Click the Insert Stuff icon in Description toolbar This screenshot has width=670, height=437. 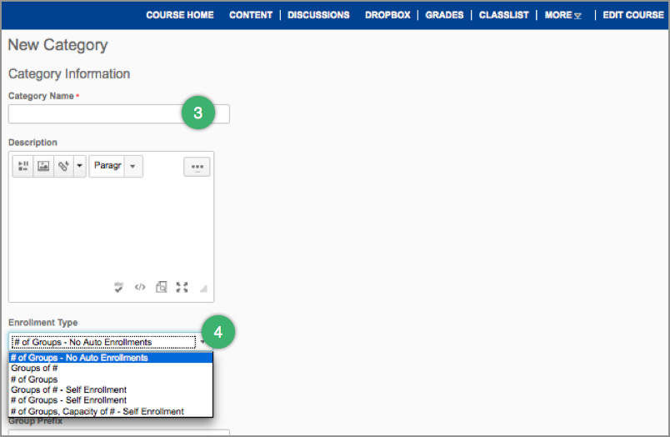(23, 166)
